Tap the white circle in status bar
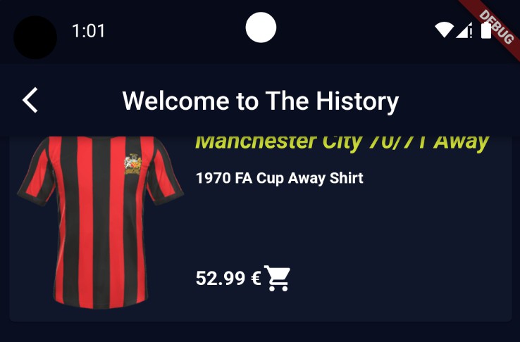Screen dimensions: 520x342 (261, 27)
